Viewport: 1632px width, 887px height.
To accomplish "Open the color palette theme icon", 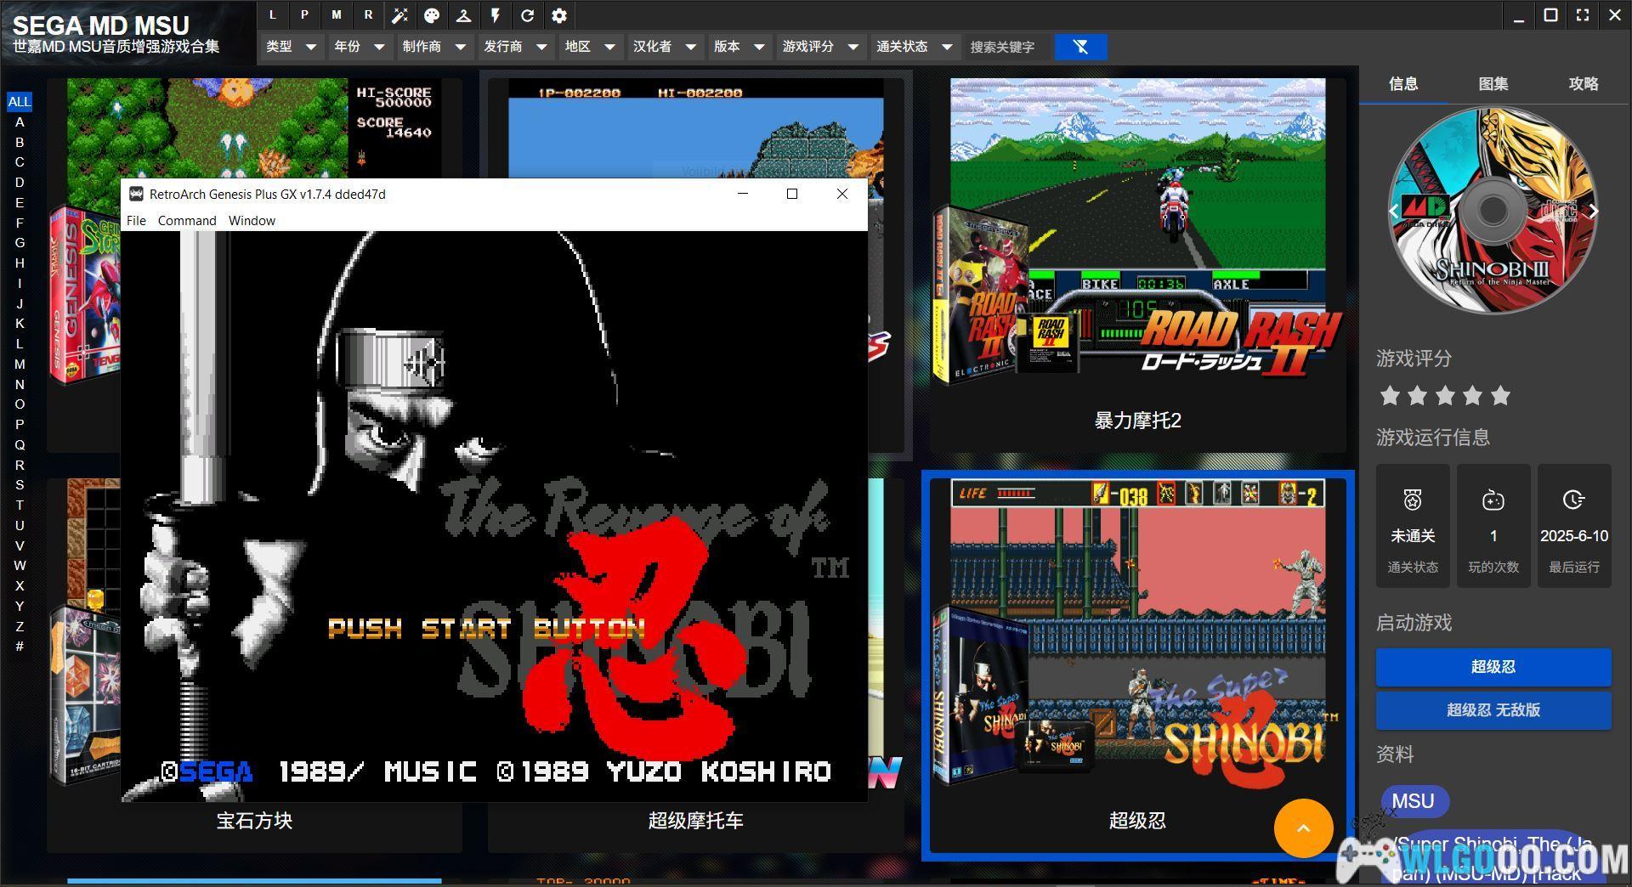I will [x=432, y=15].
